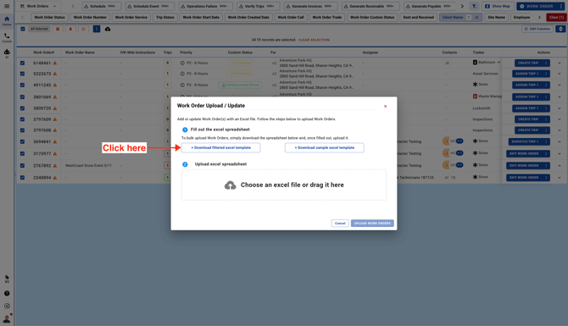Uncheck work order 3797609
The image size is (568, 326).
click(x=22, y=119)
